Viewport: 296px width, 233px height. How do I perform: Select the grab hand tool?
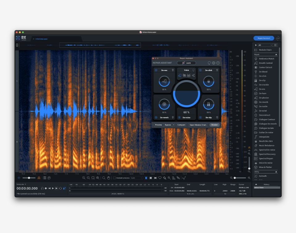[x=108, y=178]
